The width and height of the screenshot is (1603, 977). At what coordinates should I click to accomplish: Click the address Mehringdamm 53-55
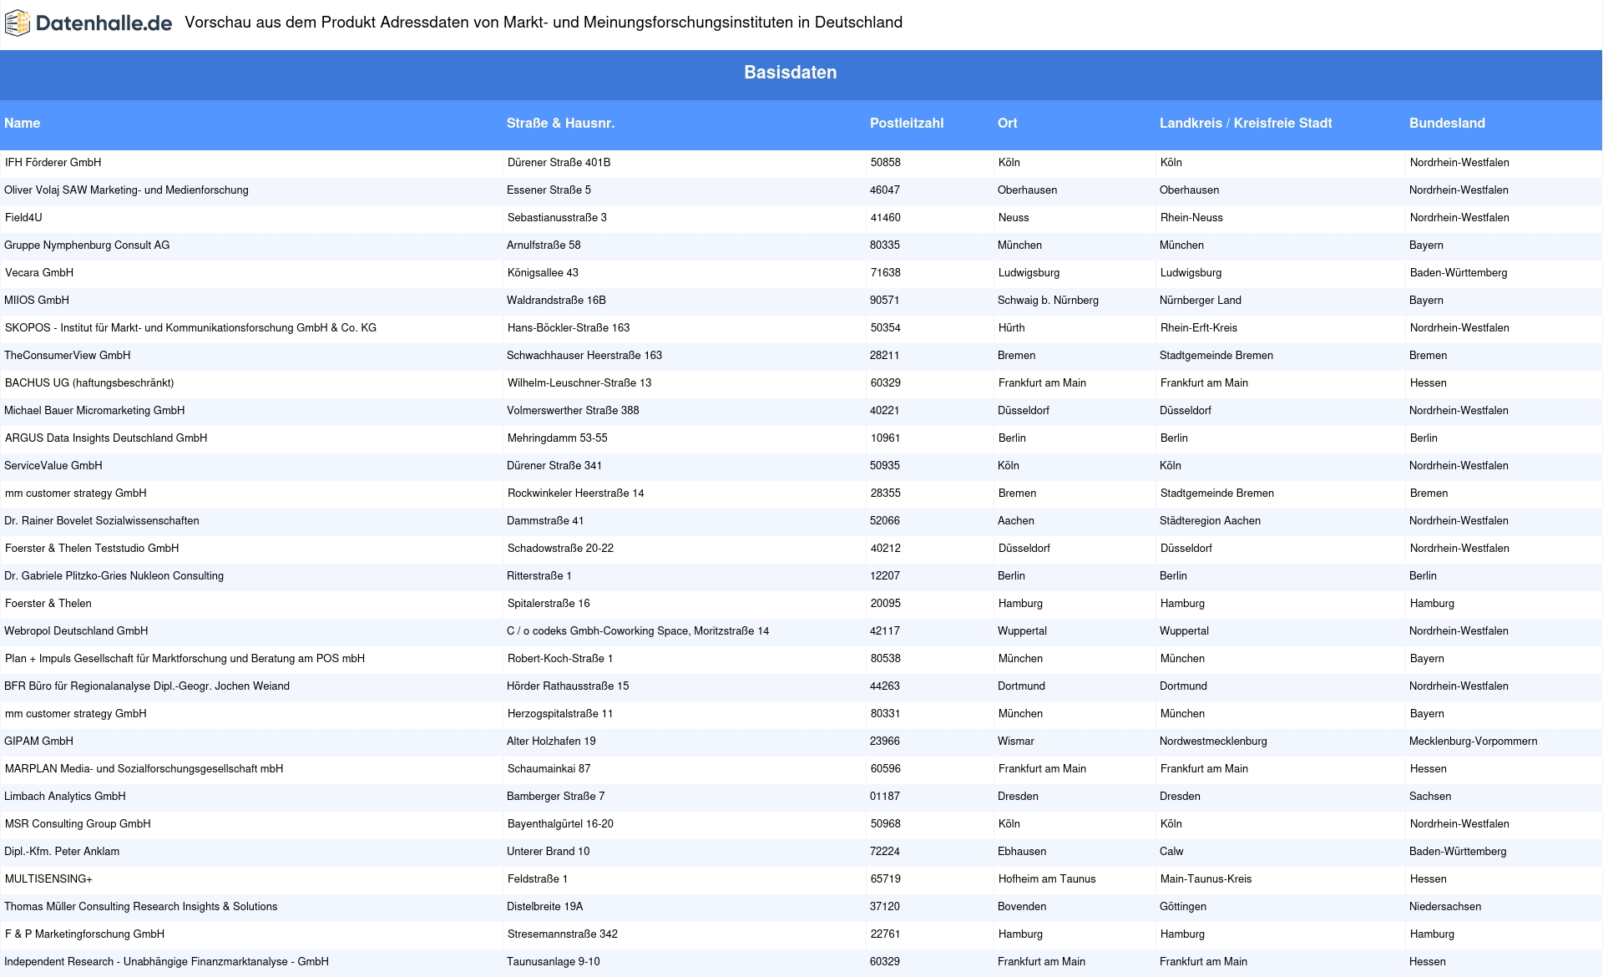click(558, 438)
